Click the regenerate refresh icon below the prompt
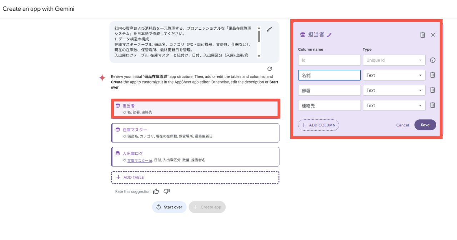 point(270,69)
